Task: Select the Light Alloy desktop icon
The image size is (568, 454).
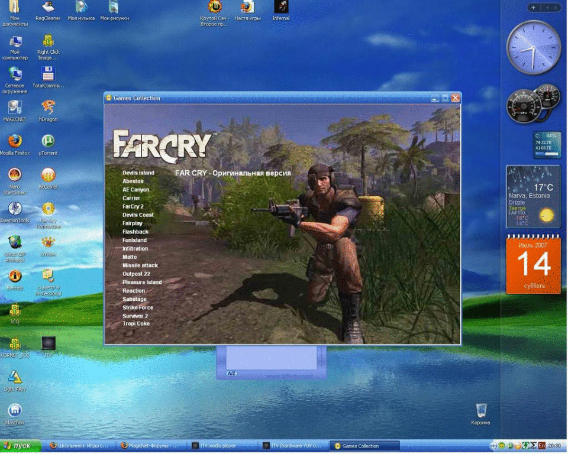Action: [14, 381]
